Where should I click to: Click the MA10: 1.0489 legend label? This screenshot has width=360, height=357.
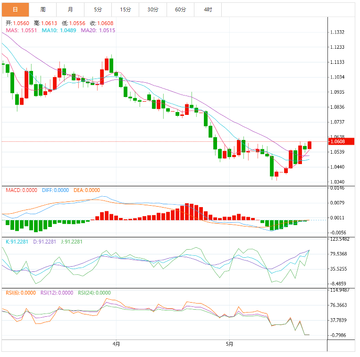(x=59, y=30)
